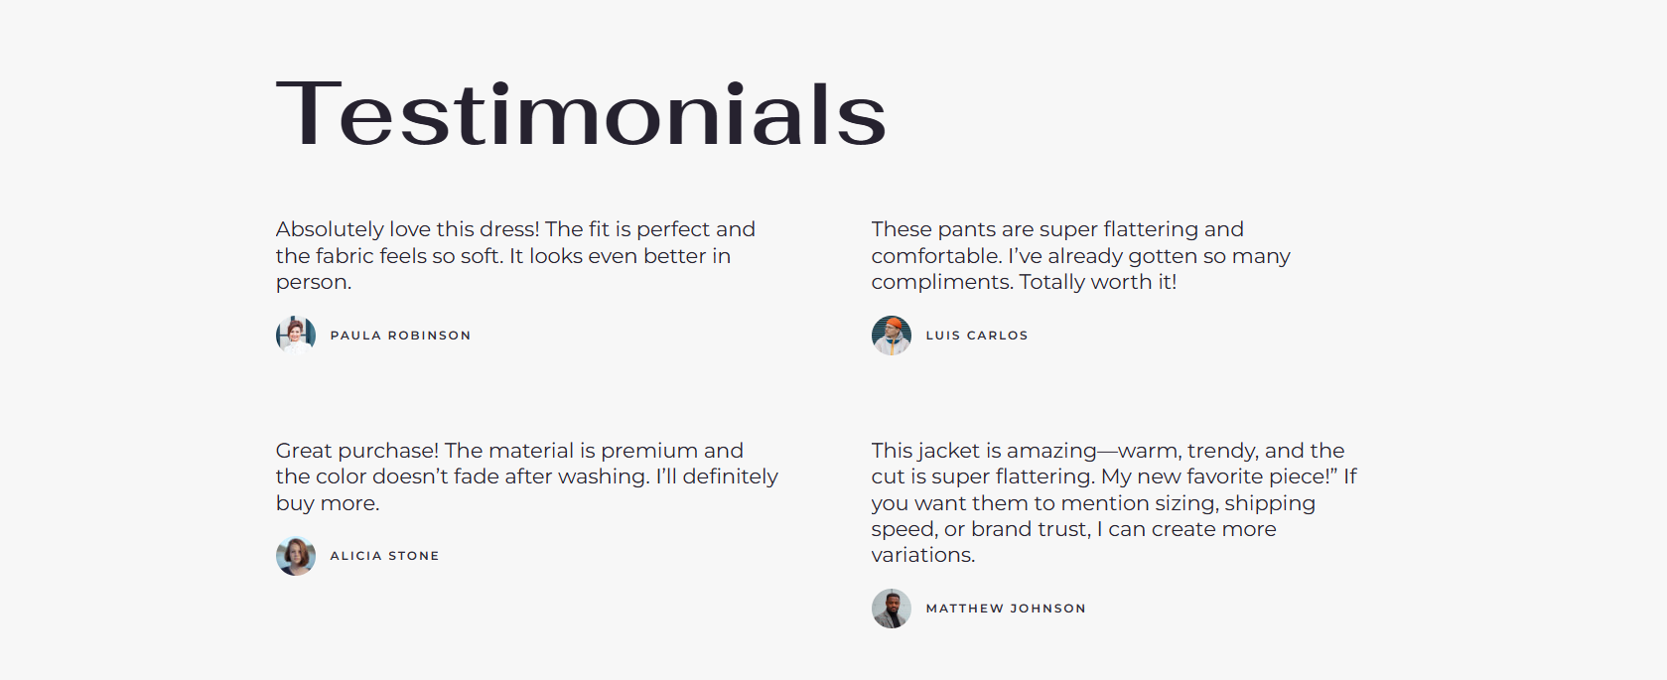This screenshot has width=1667, height=680.
Task: Click Paula Robinson's avatar photo
Action: tap(296, 336)
